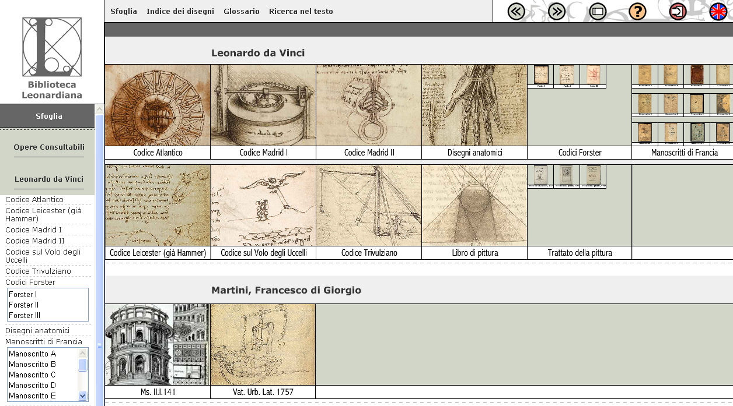Click the Codici Forster caption label
Viewport: 733px width, 406px height.
[x=580, y=153]
